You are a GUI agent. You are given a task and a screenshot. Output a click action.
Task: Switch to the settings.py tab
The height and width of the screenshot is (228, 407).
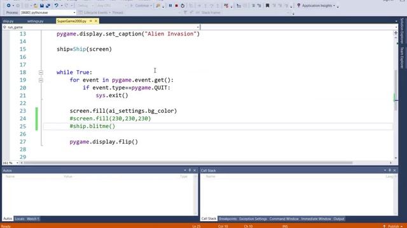pyautogui.click(x=36, y=21)
